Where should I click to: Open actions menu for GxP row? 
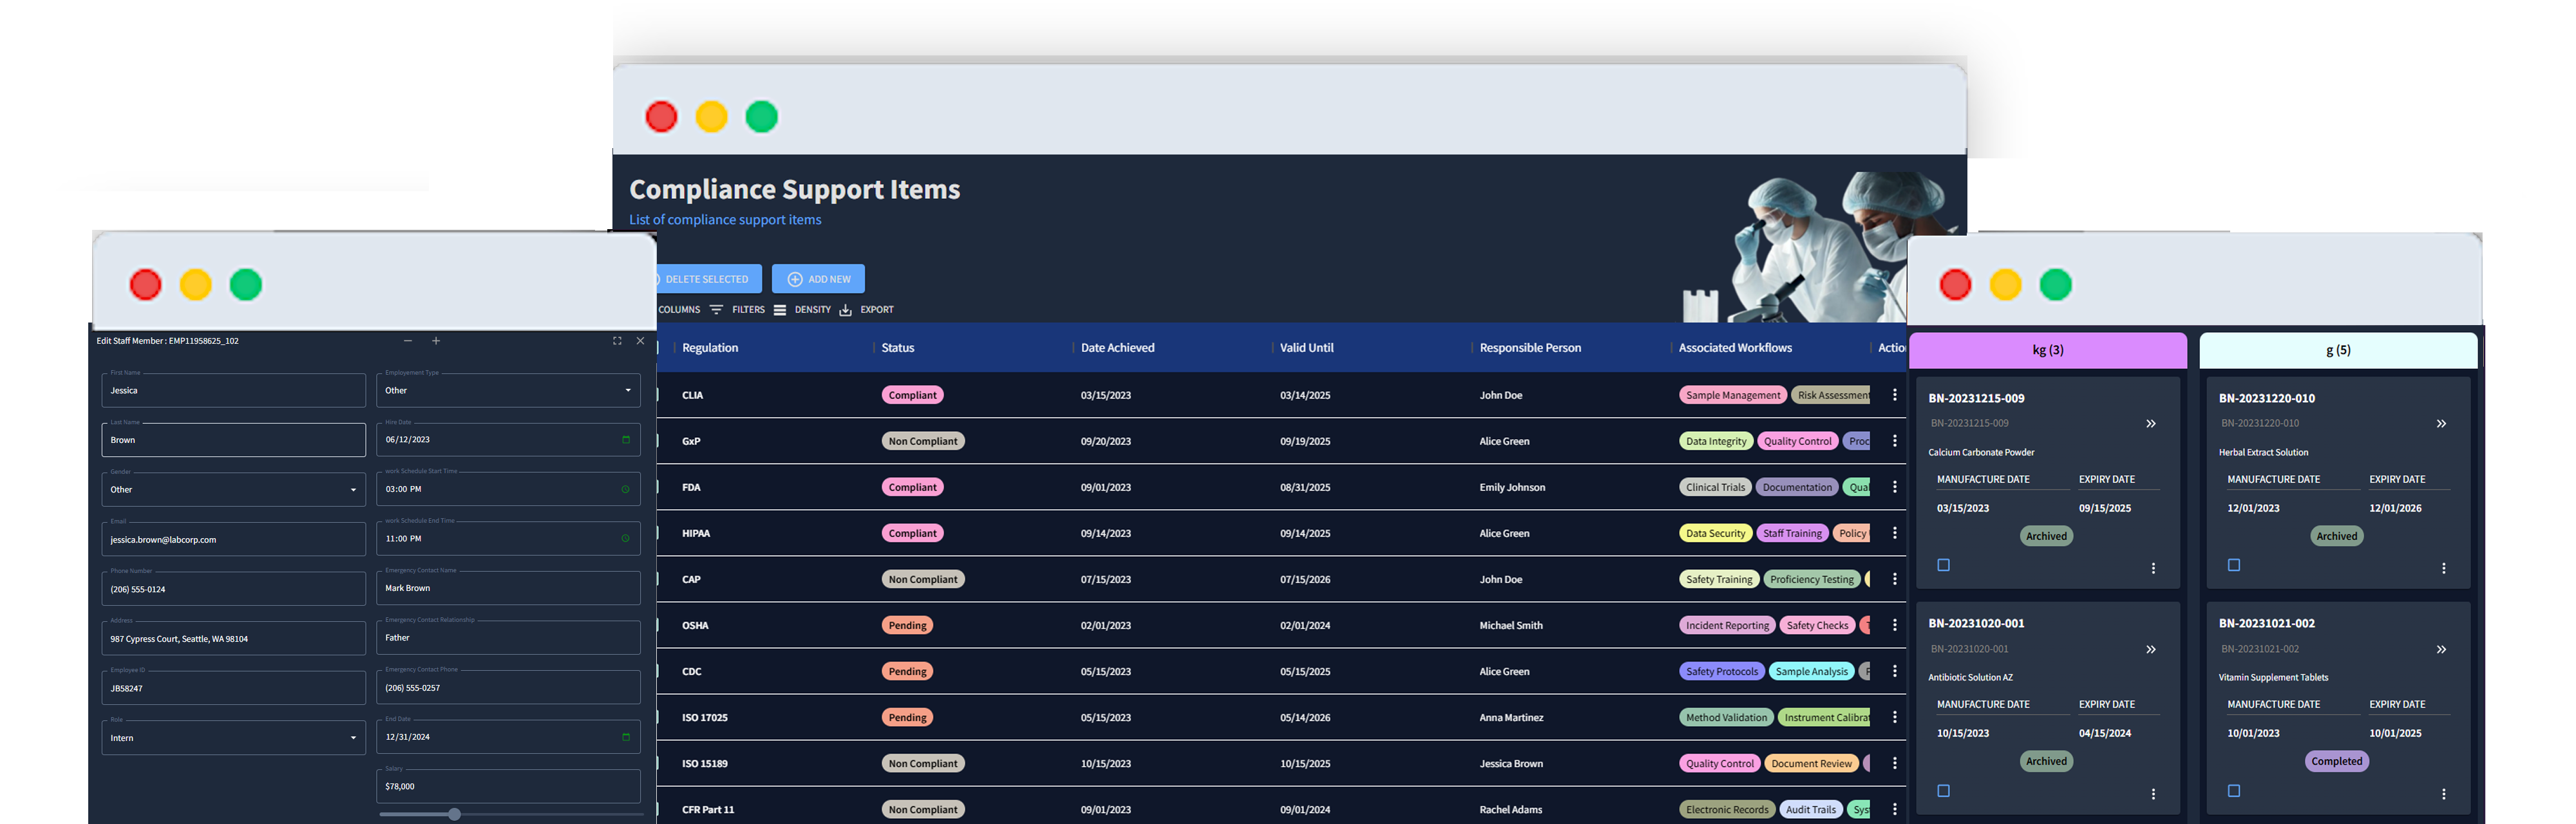1894,441
